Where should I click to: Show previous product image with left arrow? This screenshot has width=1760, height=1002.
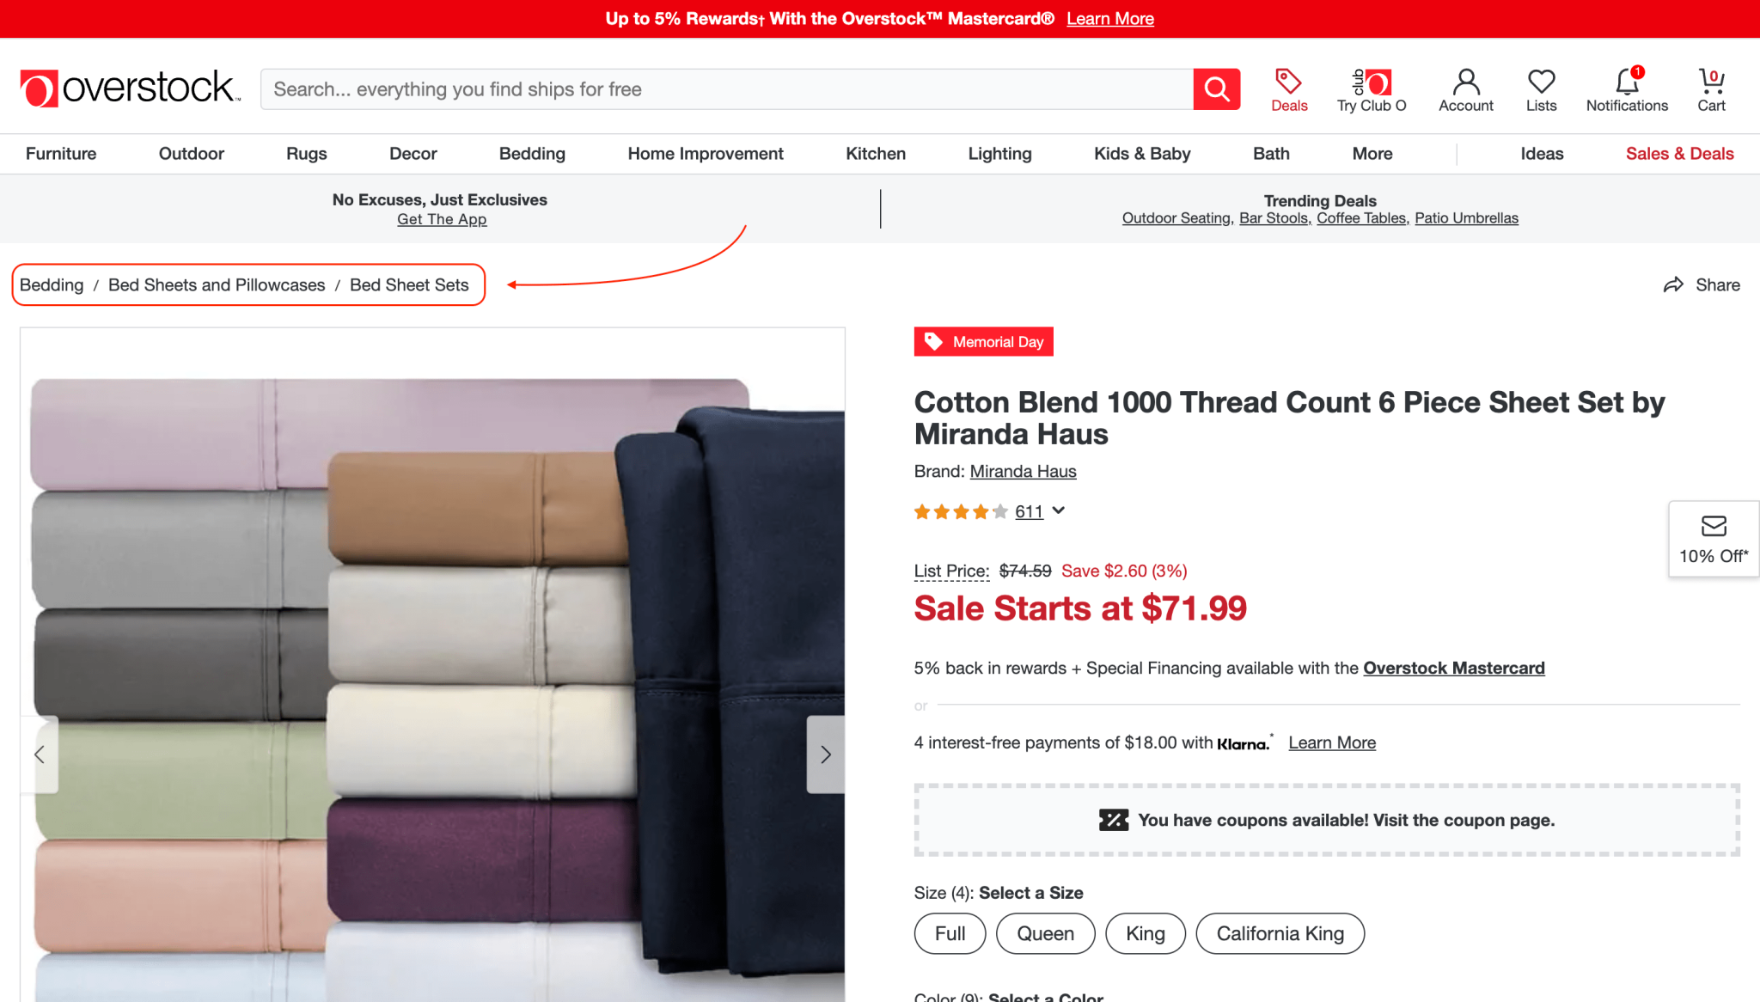click(40, 755)
